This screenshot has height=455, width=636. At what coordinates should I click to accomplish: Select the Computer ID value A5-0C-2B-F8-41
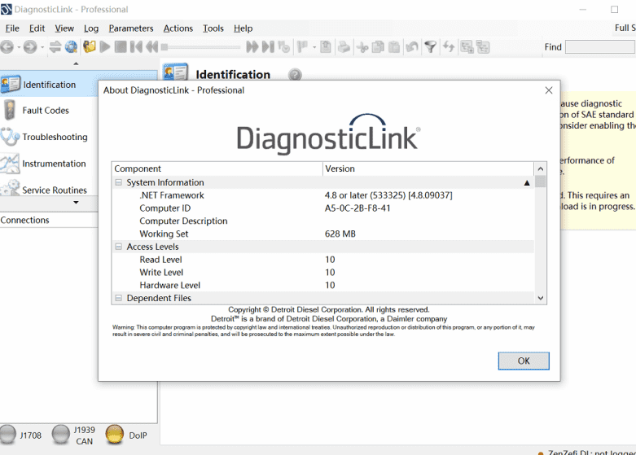pos(357,208)
